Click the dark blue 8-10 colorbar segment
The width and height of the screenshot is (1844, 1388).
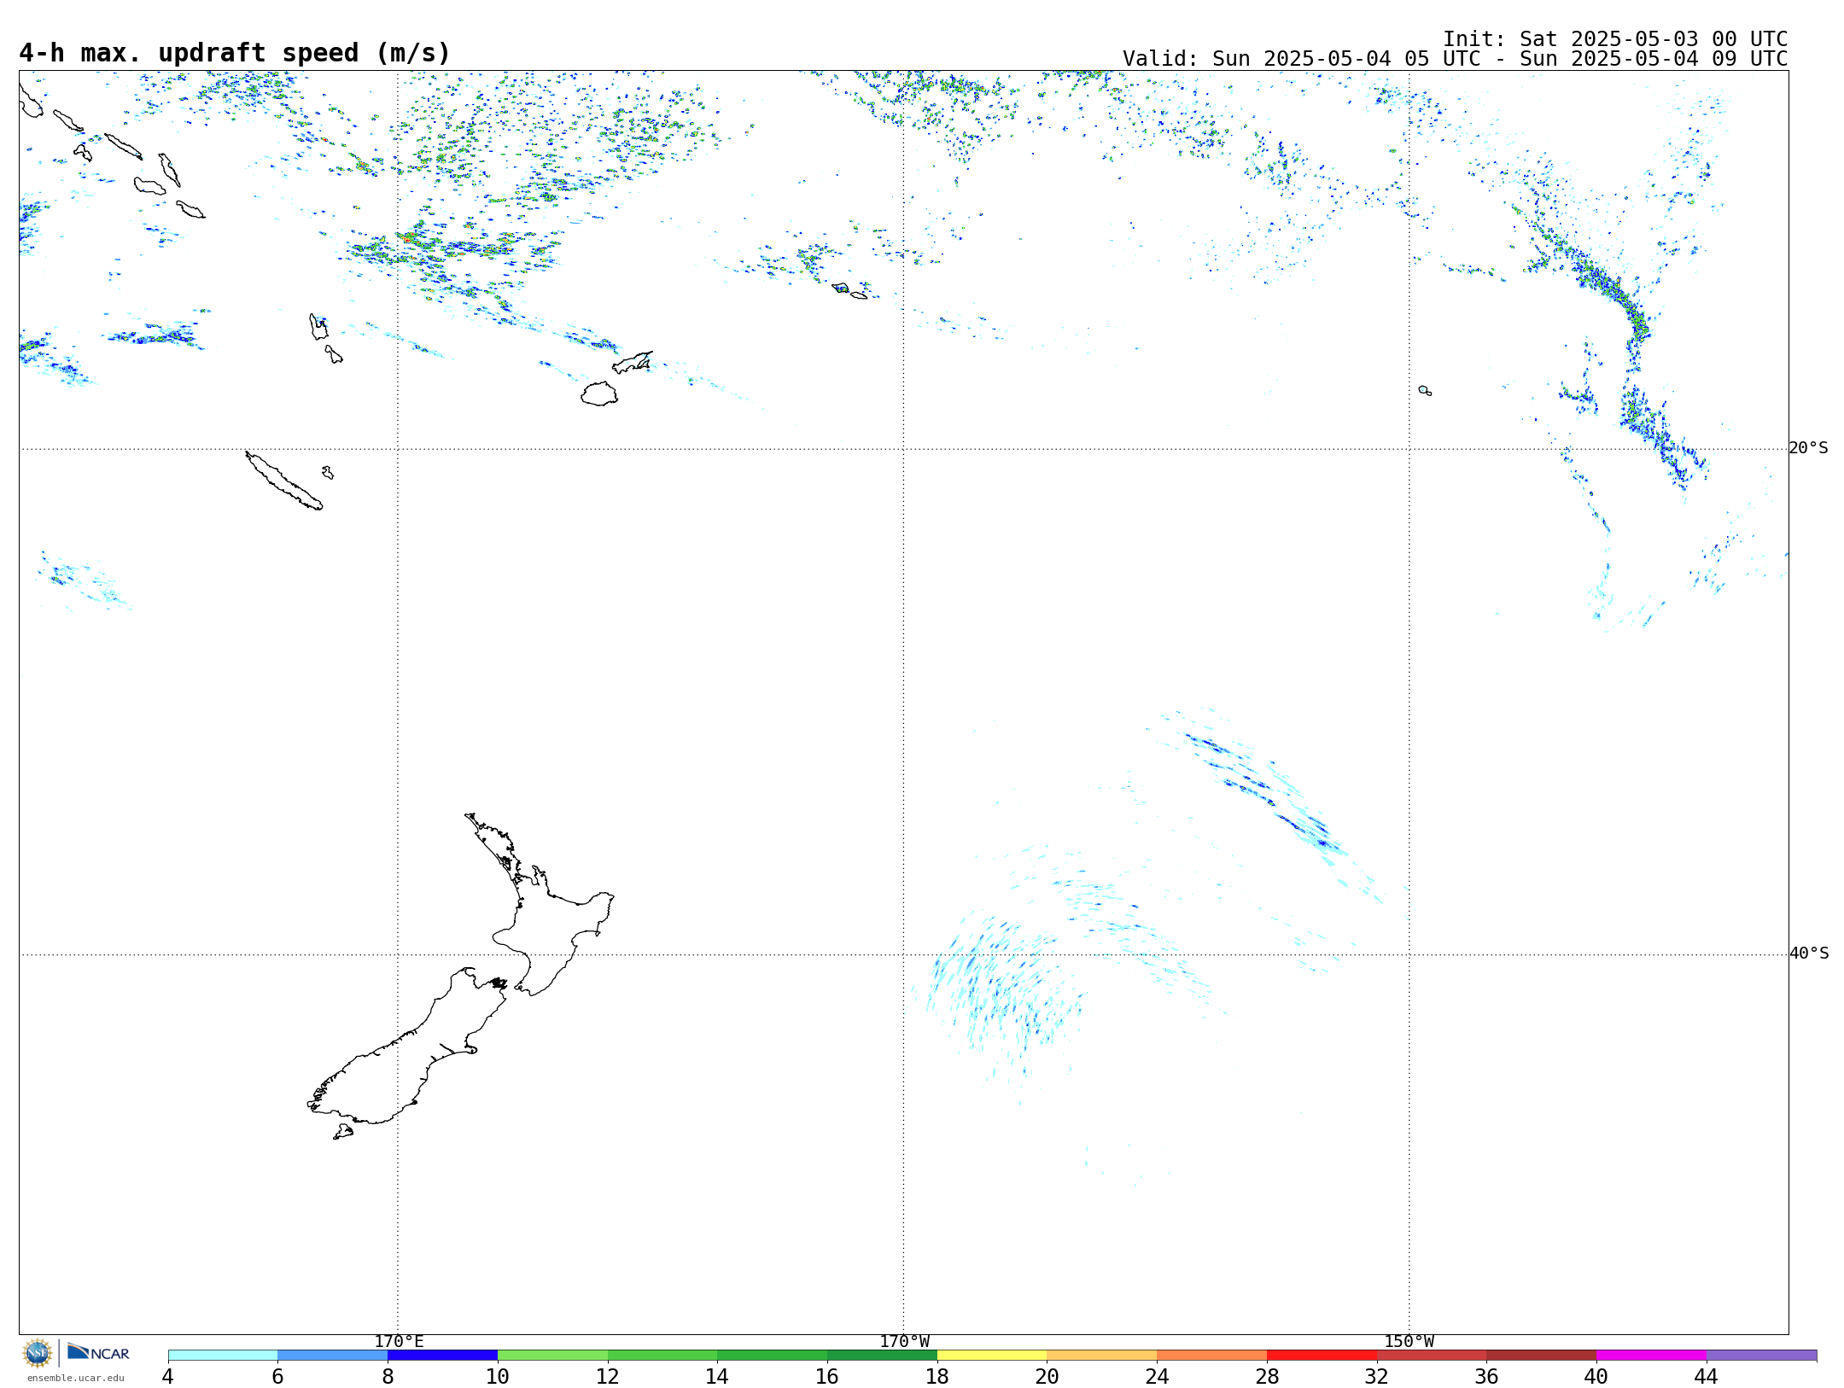point(442,1356)
